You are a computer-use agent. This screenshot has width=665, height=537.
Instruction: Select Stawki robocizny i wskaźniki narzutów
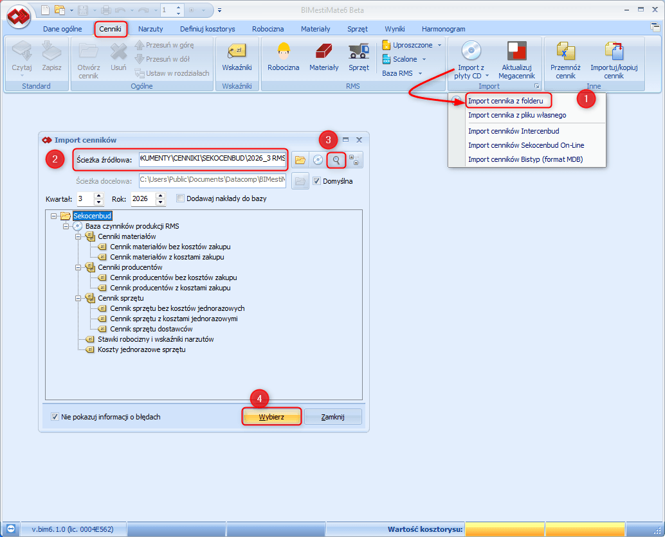(156, 339)
